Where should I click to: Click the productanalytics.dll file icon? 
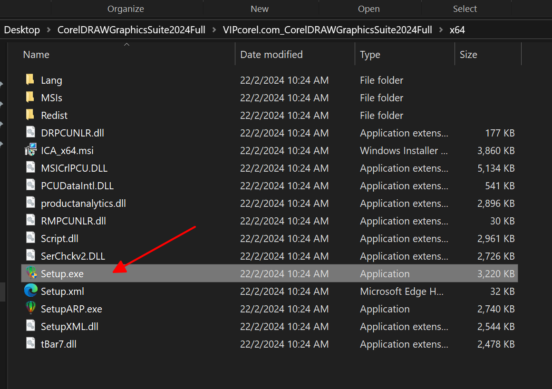click(30, 203)
